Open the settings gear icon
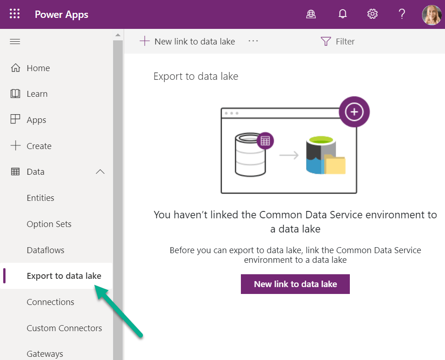The width and height of the screenshot is (445, 360). (372, 14)
